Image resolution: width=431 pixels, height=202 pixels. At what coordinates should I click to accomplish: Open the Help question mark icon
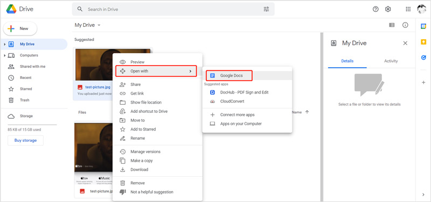376,9
